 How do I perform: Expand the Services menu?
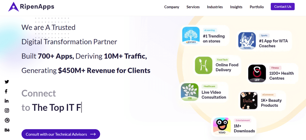tap(193, 7)
